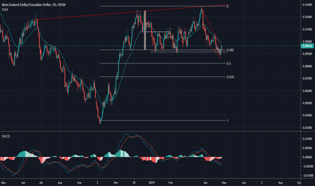315x186 pixels.
Task: Click the MACD 0.01000 axis label
Action: click(307, 139)
